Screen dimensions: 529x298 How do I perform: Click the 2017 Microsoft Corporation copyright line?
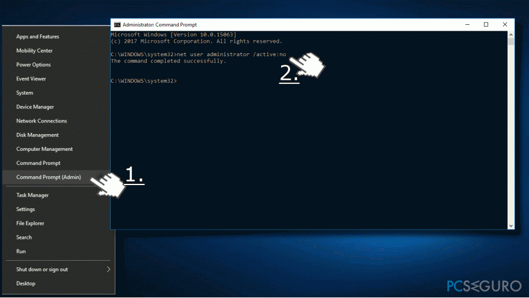point(196,41)
